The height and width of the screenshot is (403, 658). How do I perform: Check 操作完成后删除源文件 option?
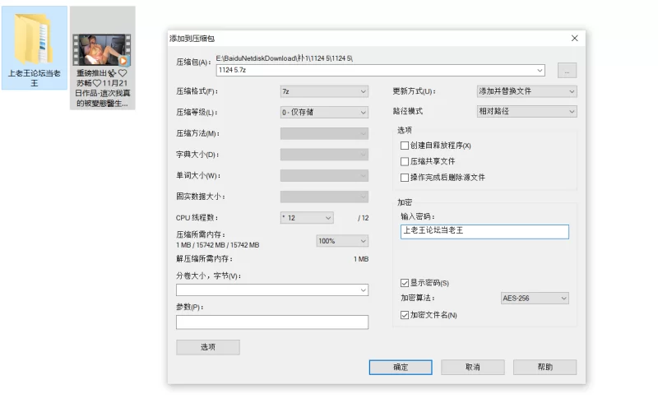[405, 178]
